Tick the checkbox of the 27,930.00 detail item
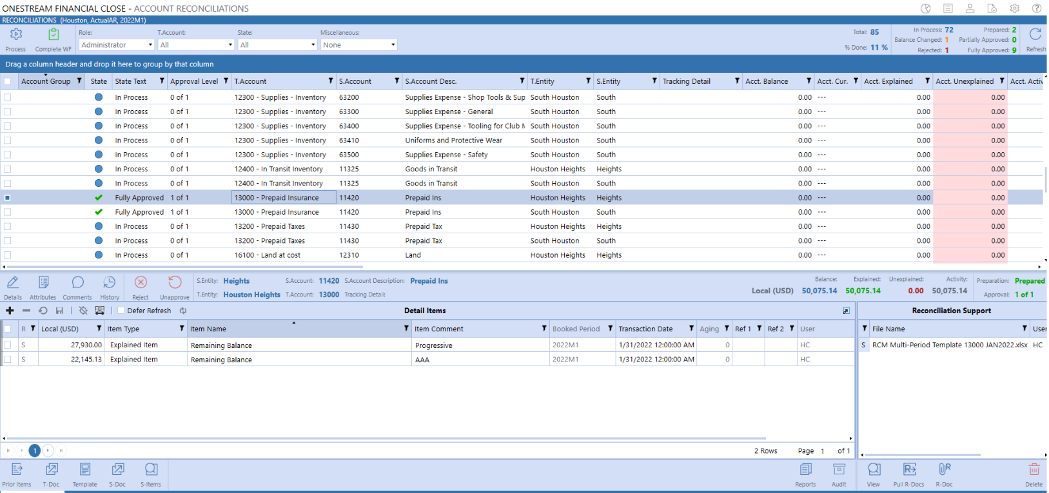This screenshot has height=493, width=1049. (x=8, y=345)
